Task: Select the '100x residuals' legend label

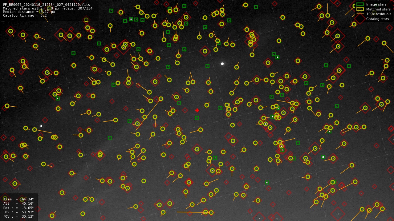Action: point(379,14)
